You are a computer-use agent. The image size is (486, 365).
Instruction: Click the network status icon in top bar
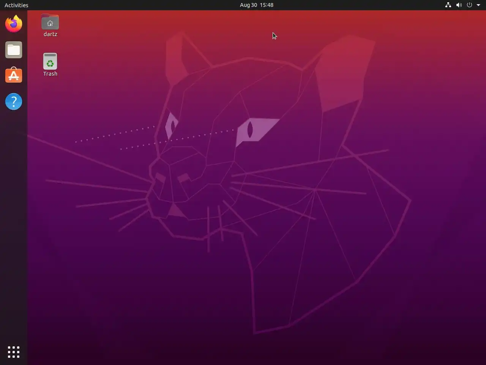(448, 5)
